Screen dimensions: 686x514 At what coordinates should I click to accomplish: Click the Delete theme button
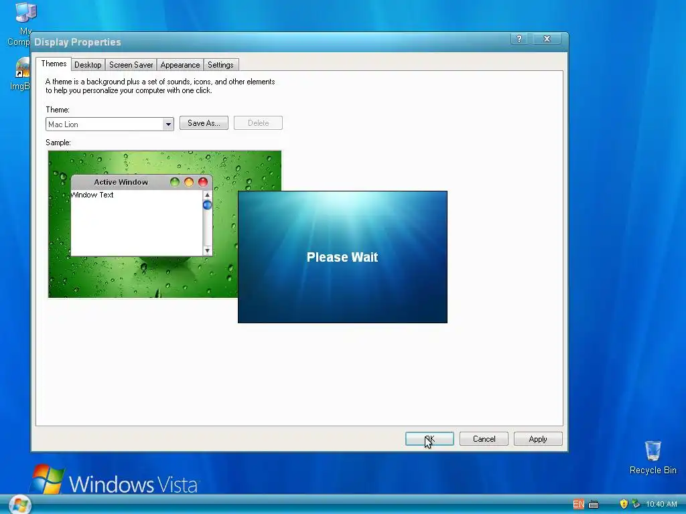[258, 123]
